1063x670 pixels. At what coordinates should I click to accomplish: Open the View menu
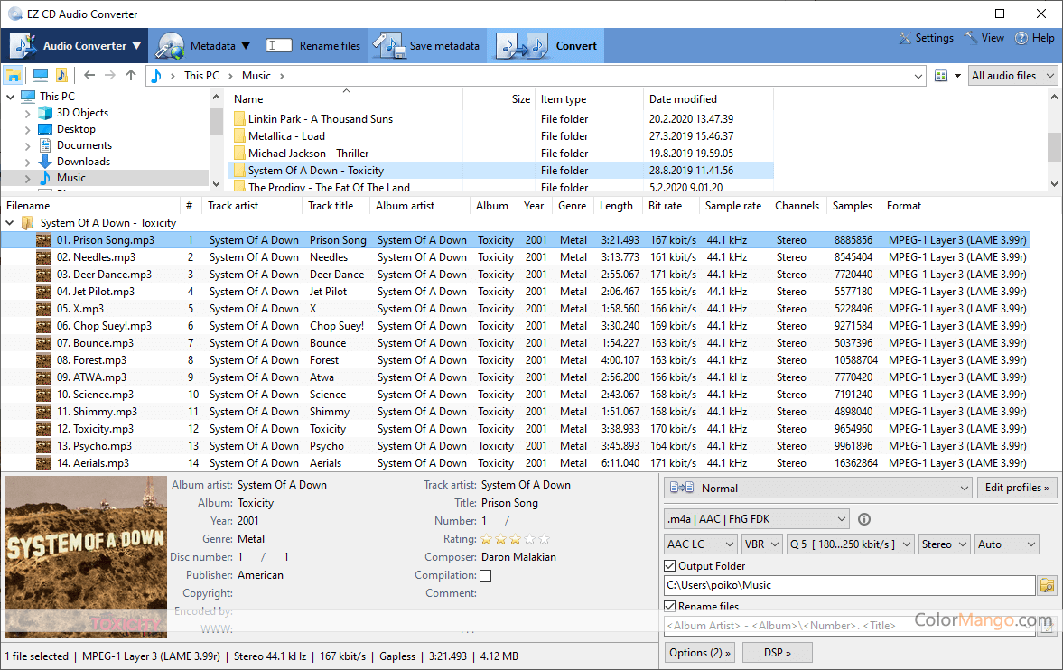(x=984, y=38)
